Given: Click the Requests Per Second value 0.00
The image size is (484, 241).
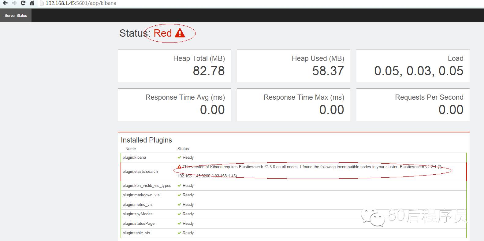Looking at the screenshot, I should [x=451, y=110].
